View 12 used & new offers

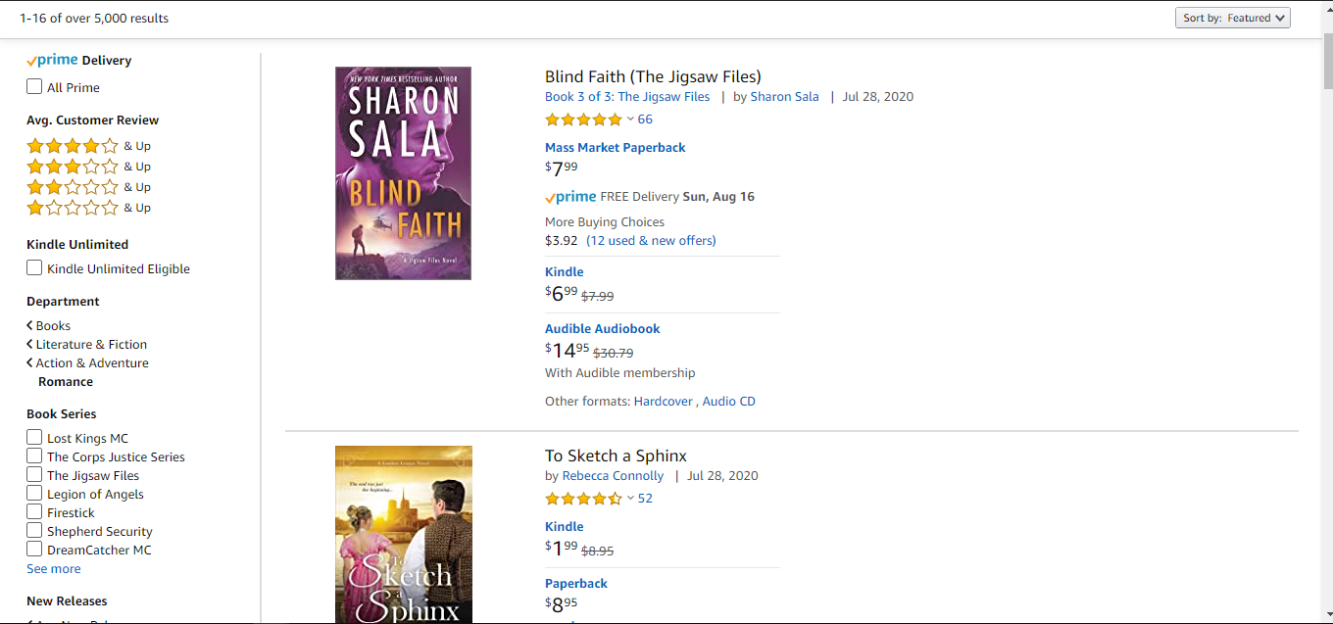pos(651,241)
